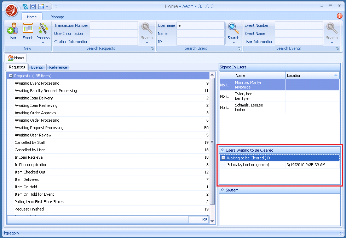
Task: Collapse the Waiting to be Cleared group
Action: [223, 158]
